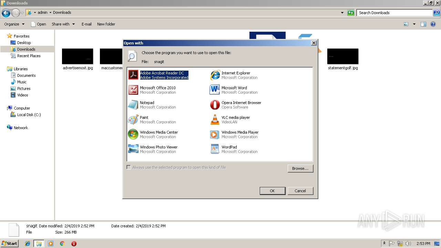Open recent pages dropdown near navigation arrows
Screen dimensions: 441x248
point(22,13)
